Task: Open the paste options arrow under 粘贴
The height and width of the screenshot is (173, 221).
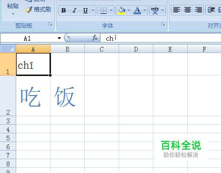Action: tap(13, 14)
